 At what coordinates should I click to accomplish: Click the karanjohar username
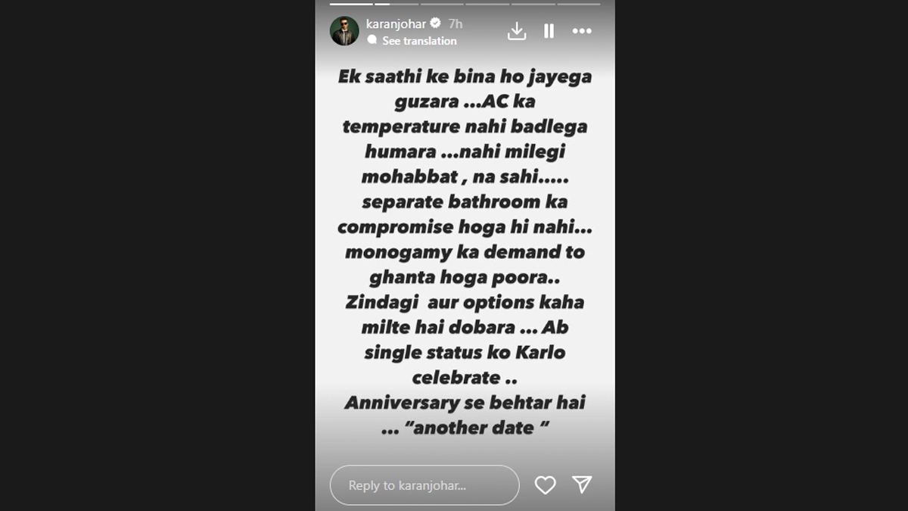point(396,24)
